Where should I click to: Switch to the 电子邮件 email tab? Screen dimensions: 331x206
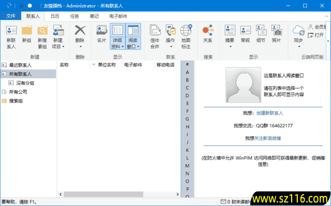(118, 16)
